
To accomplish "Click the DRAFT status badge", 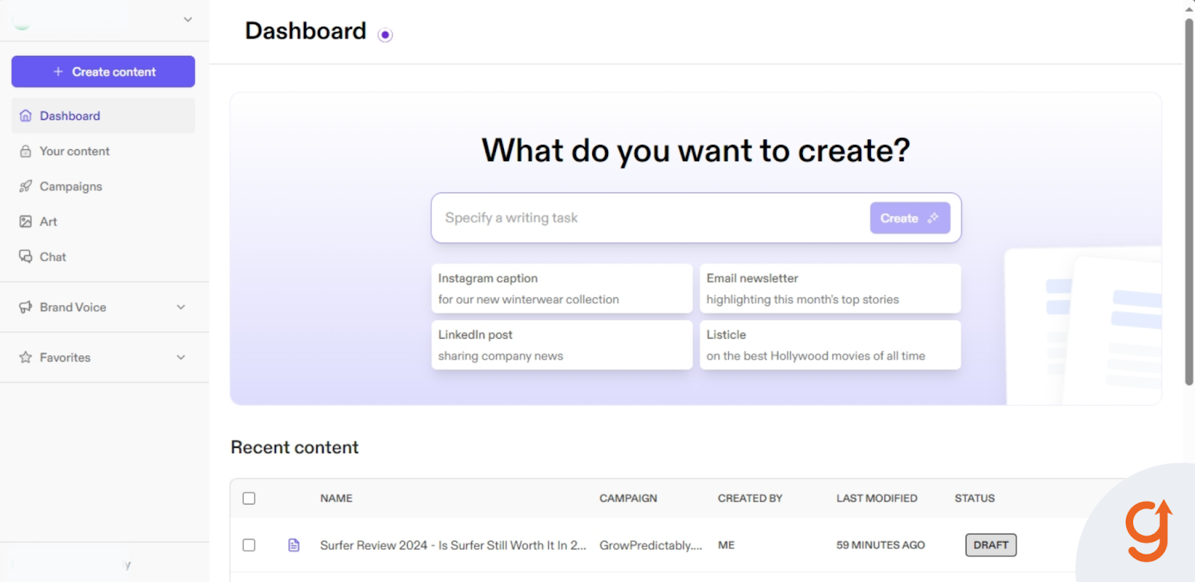I will pos(990,545).
